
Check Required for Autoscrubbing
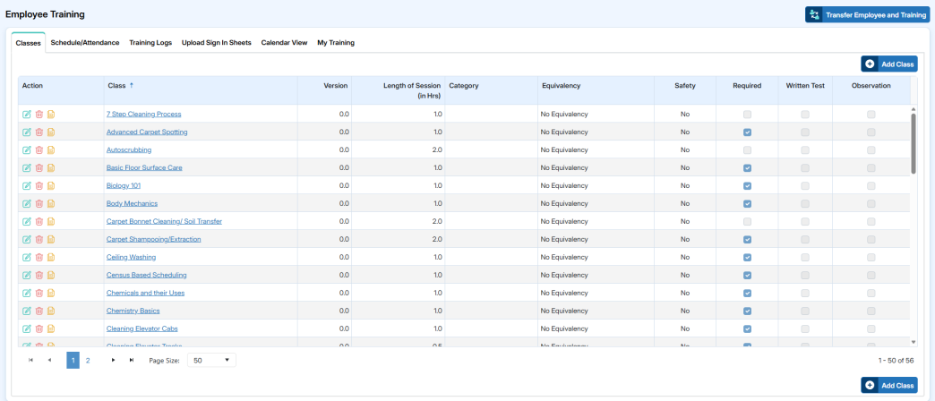click(x=747, y=149)
